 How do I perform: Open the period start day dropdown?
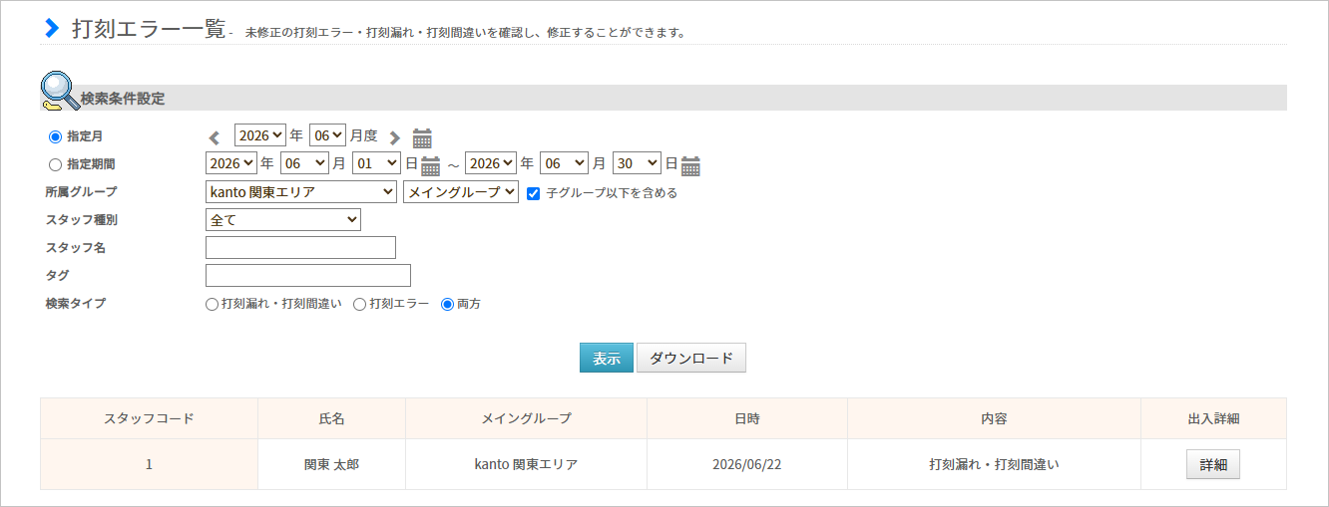coord(376,162)
